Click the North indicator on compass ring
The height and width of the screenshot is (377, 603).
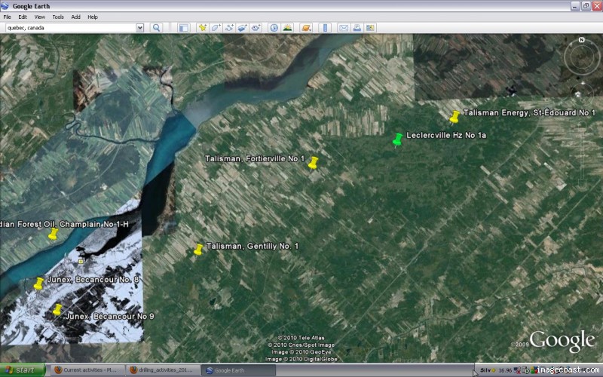click(x=581, y=40)
